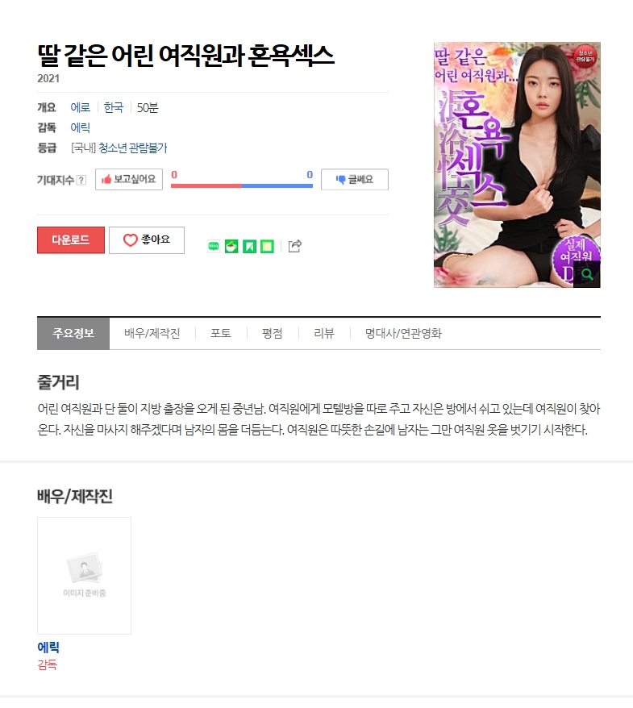Screen dimensions: 633x708
Task: Share to Naver Blog icon
Action: pos(213,247)
